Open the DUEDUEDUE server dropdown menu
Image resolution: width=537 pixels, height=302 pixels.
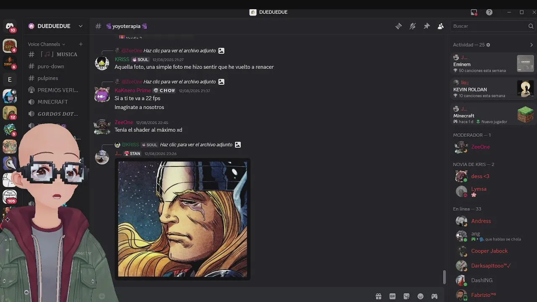pos(81,26)
